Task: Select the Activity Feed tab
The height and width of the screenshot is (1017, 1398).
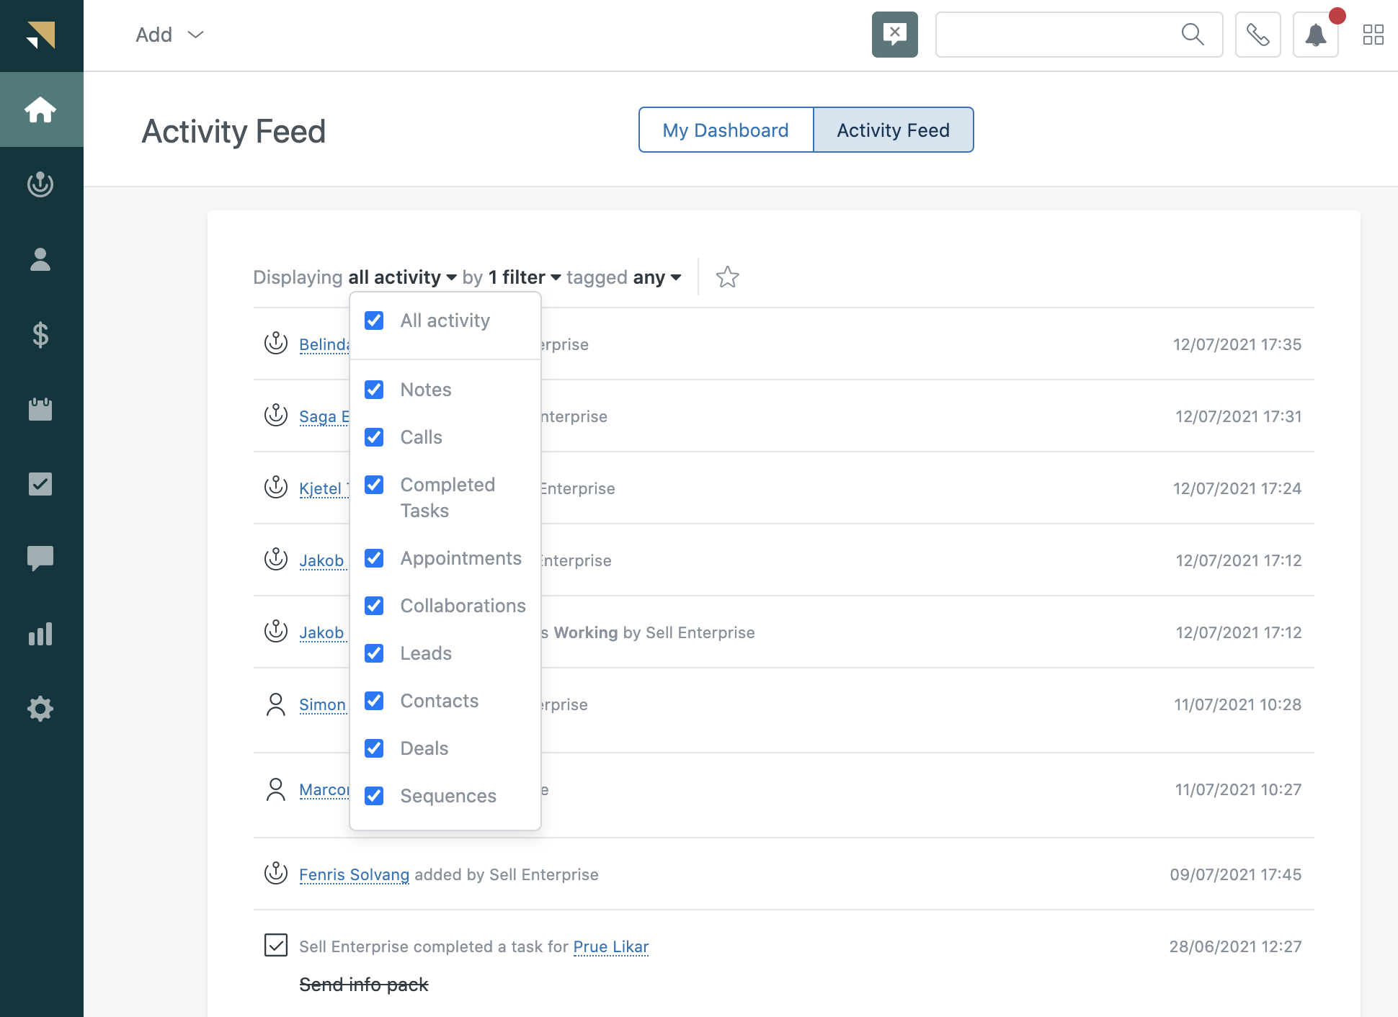Action: [x=892, y=129]
